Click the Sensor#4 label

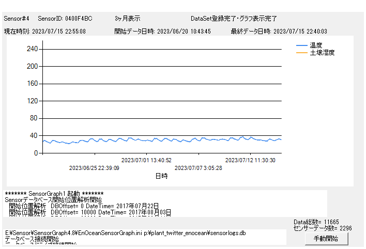[x=17, y=19]
